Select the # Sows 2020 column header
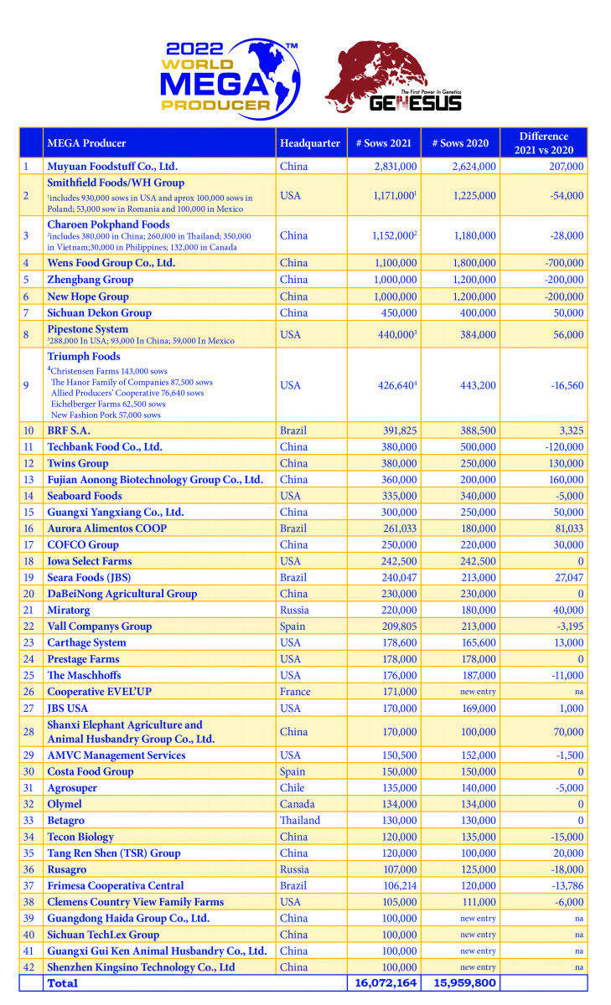The height and width of the screenshot is (1005, 611). 460,143
